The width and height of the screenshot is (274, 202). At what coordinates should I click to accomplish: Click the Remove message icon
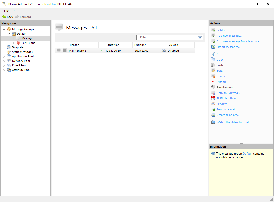point(213,76)
